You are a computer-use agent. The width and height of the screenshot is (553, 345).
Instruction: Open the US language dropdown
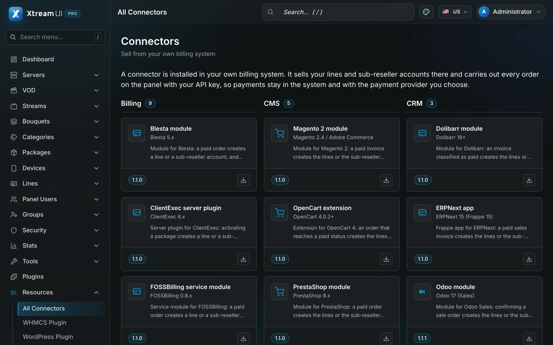(455, 12)
